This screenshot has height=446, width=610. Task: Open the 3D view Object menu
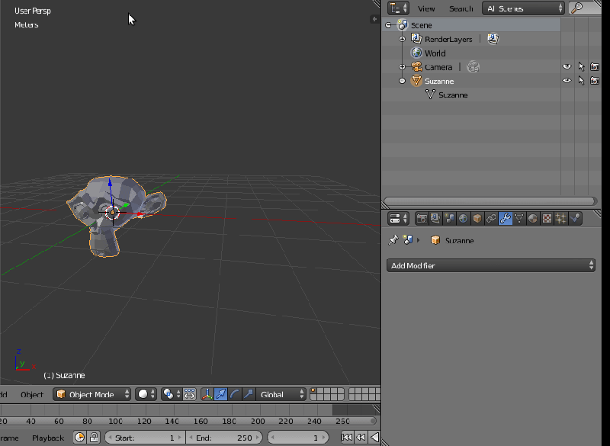pyautogui.click(x=32, y=395)
